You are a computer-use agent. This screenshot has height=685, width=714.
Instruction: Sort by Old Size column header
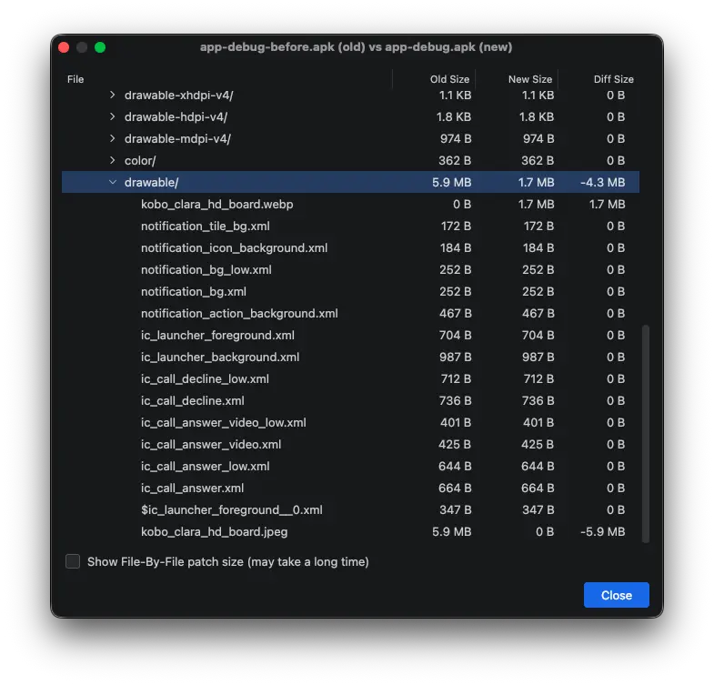coord(450,79)
